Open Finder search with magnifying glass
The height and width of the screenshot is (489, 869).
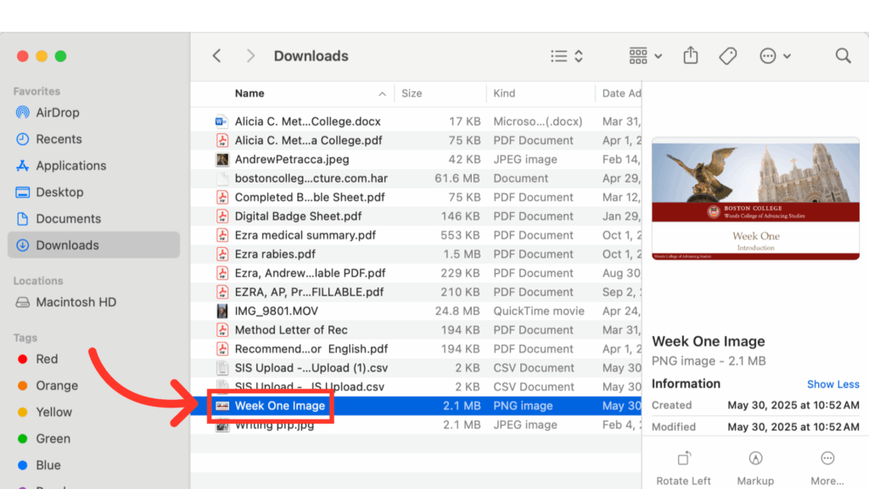coord(843,55)
